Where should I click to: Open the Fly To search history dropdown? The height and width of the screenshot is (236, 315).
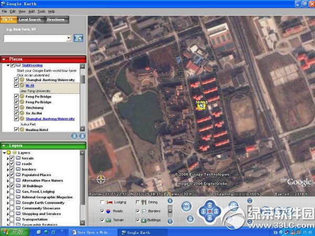(x=69, y=38)
